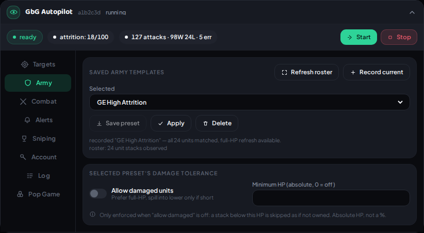Viewport: 424px width, 233px height.
Task: Click the Refresh roster button
Action: 306,72
